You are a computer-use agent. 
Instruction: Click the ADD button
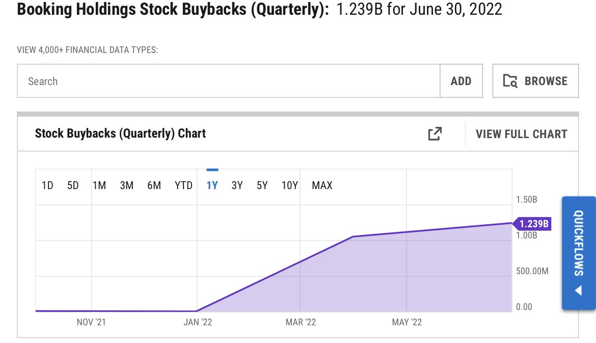pyautogui.click(x=461, y=81)
